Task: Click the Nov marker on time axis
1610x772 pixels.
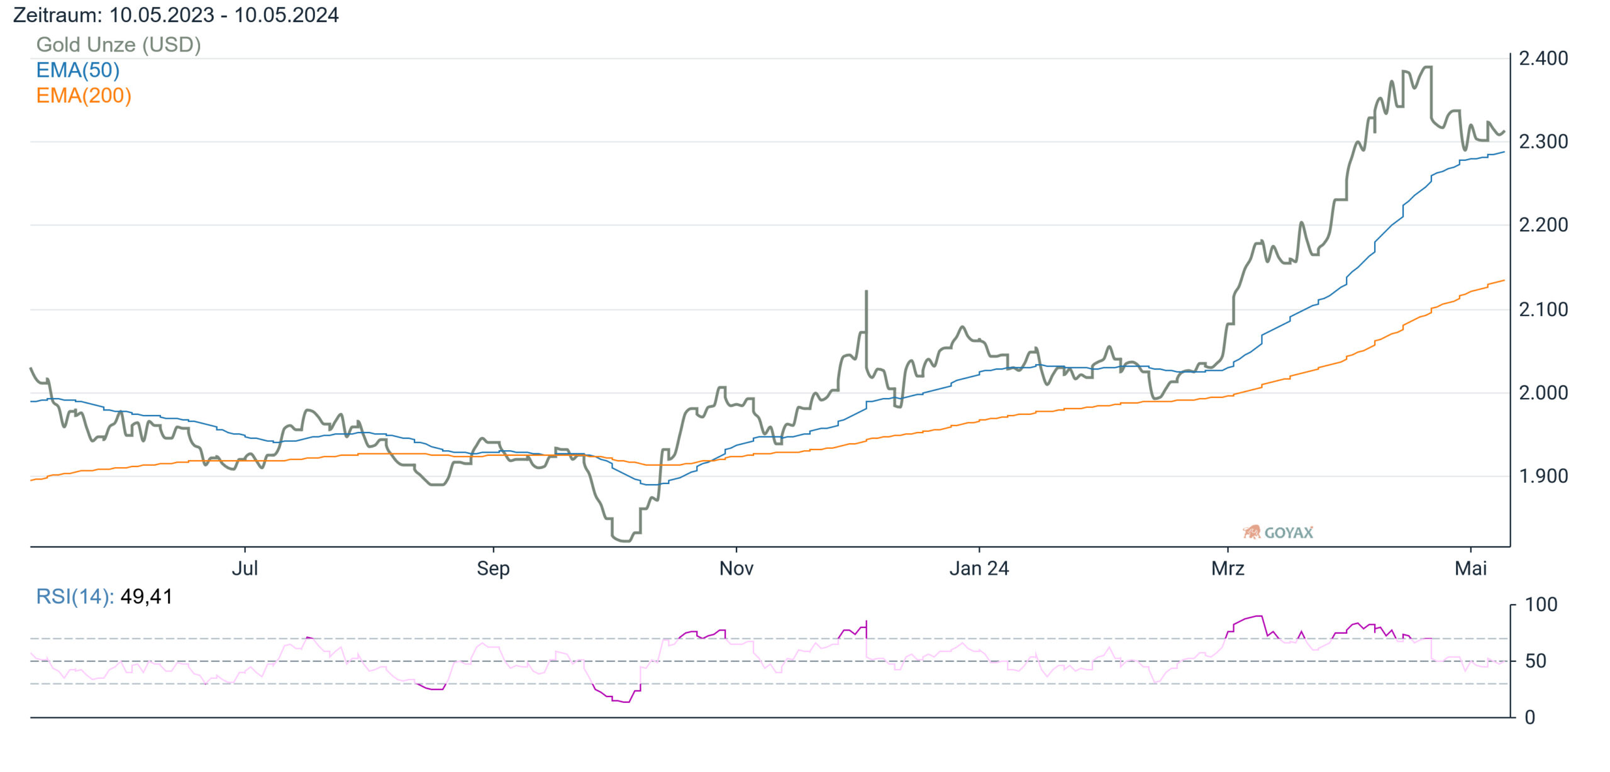Action: point(736,568)
